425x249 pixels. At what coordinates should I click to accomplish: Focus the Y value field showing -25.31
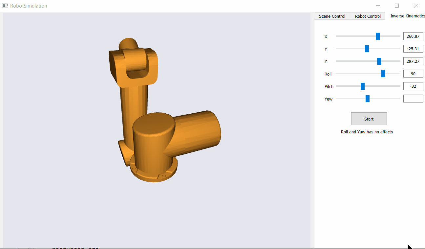(413, 49)
